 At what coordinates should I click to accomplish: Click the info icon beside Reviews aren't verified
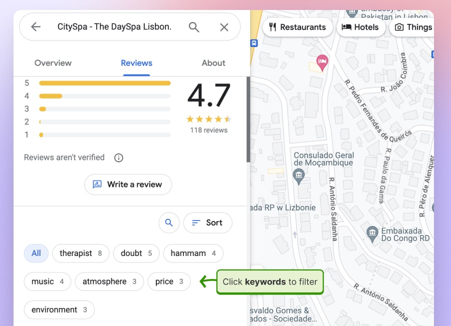118,158
